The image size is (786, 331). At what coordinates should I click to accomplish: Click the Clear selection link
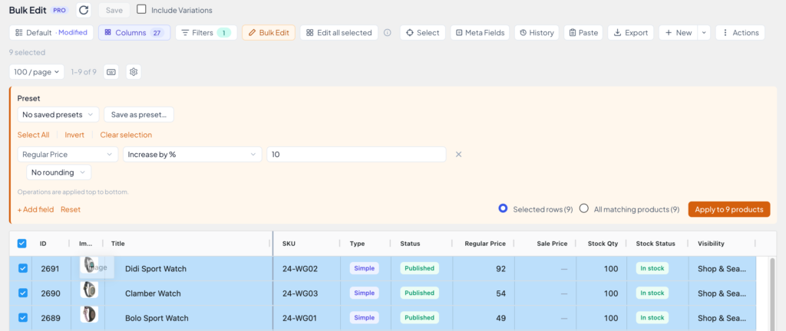coord(126,135)
